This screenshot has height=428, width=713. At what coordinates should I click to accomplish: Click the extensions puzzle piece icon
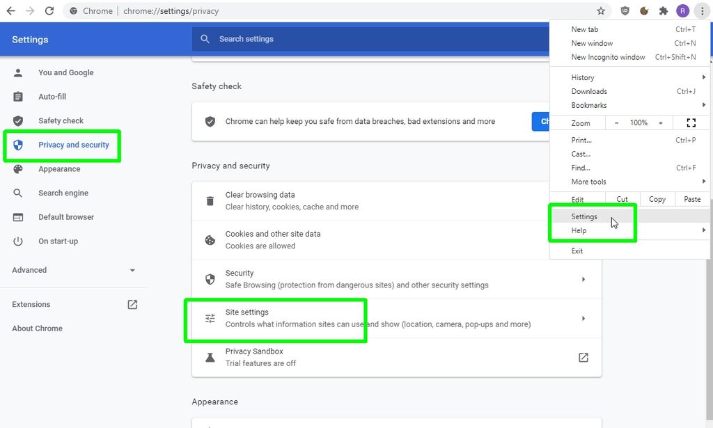click(x=663, y=10)
